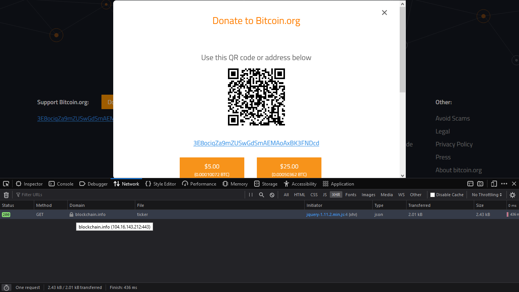Open network settings gear menu
This screenshot has height=292, width=519.
click(513, 195)
